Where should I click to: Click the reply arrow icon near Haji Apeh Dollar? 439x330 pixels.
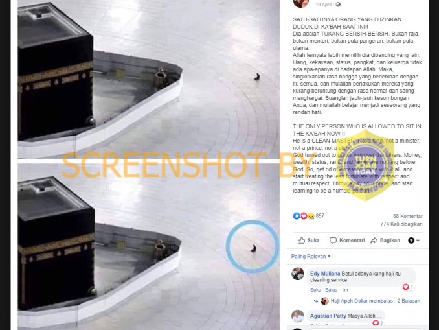point(316,301)
